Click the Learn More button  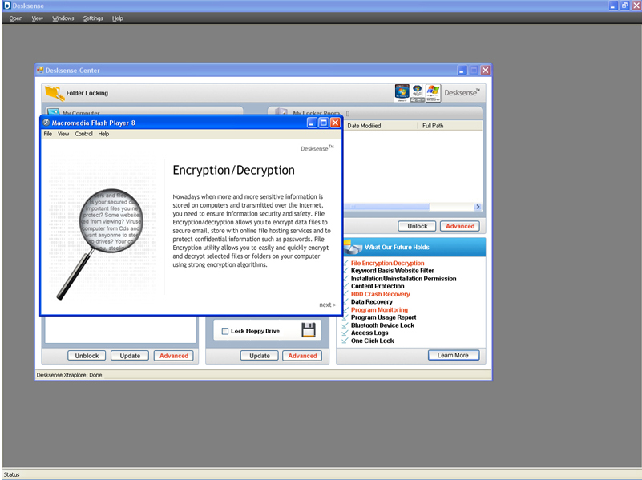pyautogui.click(x=454, y=355)
